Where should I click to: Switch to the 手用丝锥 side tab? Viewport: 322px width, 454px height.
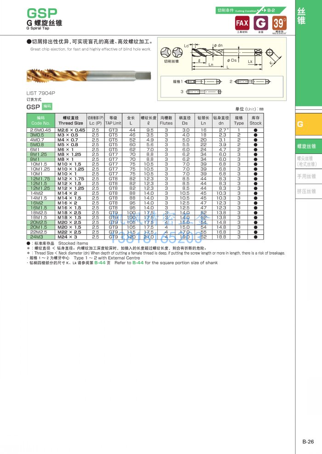308,176
